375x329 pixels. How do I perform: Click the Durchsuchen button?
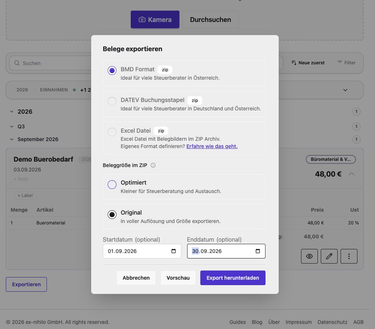pos(211,19)
